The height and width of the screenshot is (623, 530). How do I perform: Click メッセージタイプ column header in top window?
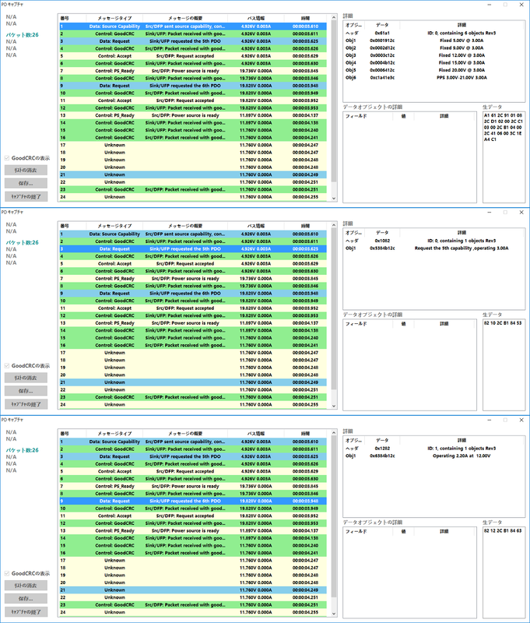point(114,18)
